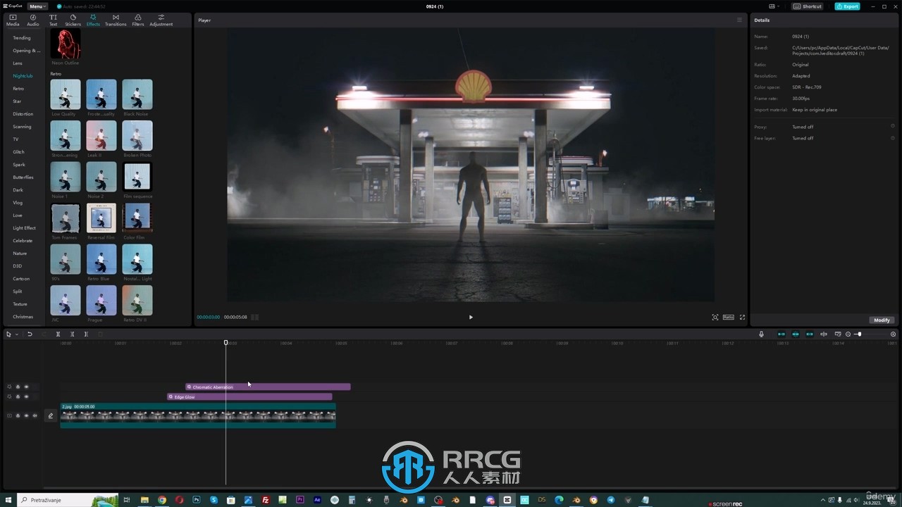This screenshot has width=902, height=507.
Task: Open Premiere Pro from the Windows taskbar
Action: [300, 500]
